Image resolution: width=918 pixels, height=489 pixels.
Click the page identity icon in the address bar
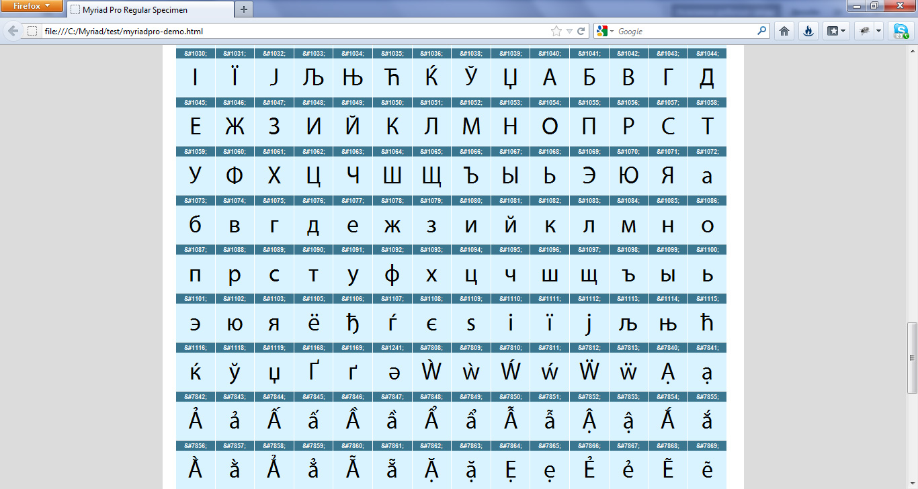32,31
